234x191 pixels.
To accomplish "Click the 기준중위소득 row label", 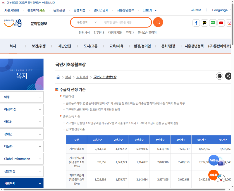I will (x=77, y=149).
